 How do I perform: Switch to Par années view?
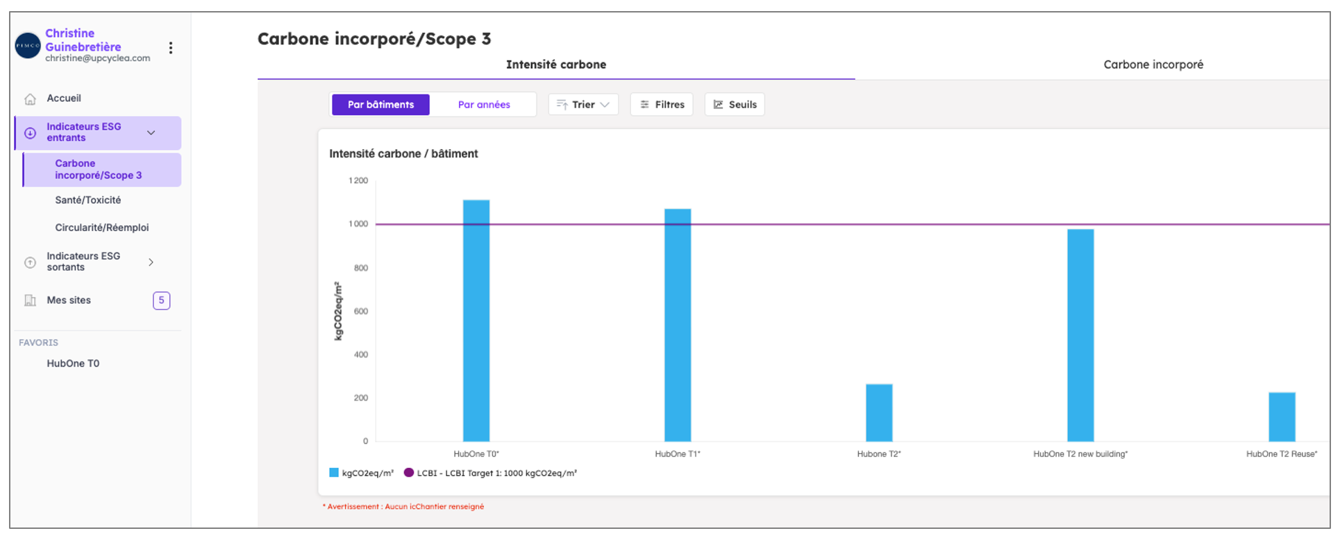(484, 105)
